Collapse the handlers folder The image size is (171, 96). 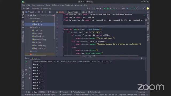[x=28, y=27]
